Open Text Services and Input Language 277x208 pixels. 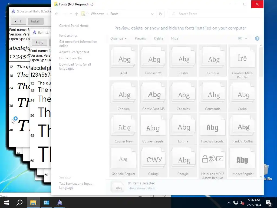click(x=75, y=186)
